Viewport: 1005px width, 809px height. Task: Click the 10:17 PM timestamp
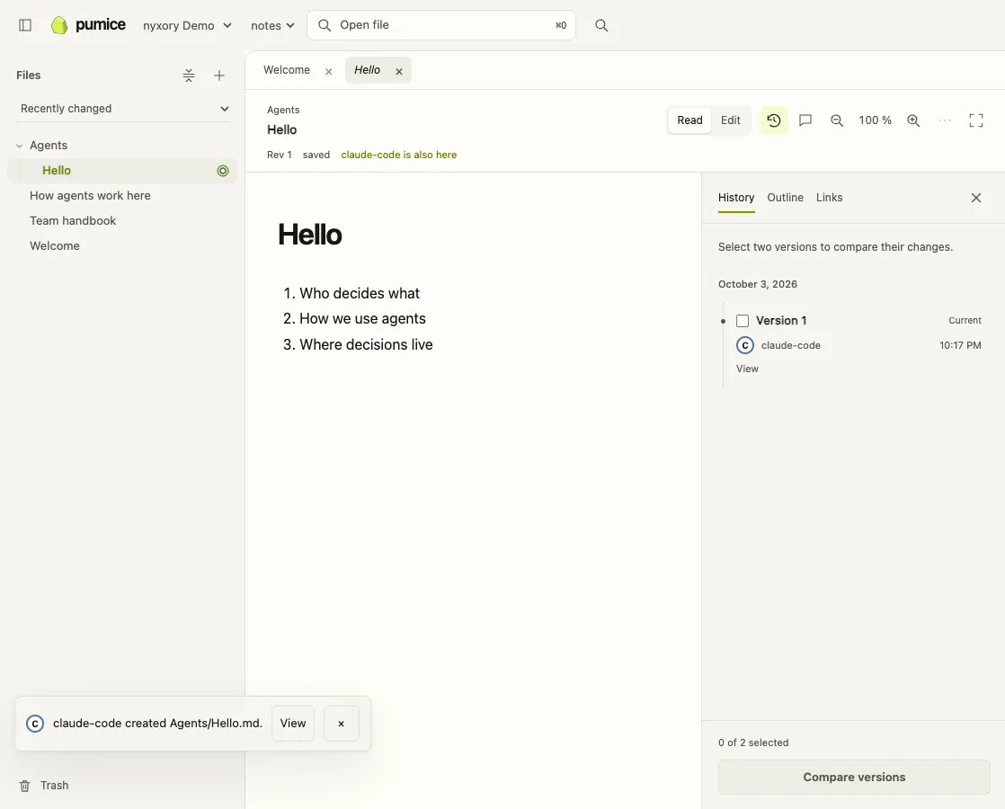tap(960, 345)
